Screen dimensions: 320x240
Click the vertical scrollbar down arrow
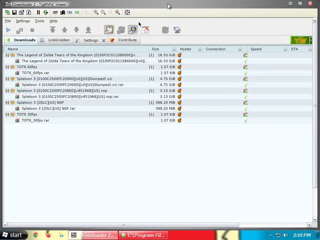(315, 220)
